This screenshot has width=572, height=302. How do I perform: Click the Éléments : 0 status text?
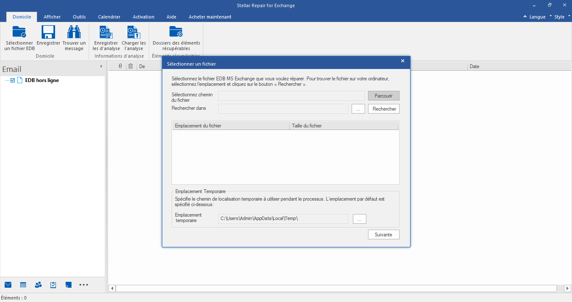[x=14, y=298]
